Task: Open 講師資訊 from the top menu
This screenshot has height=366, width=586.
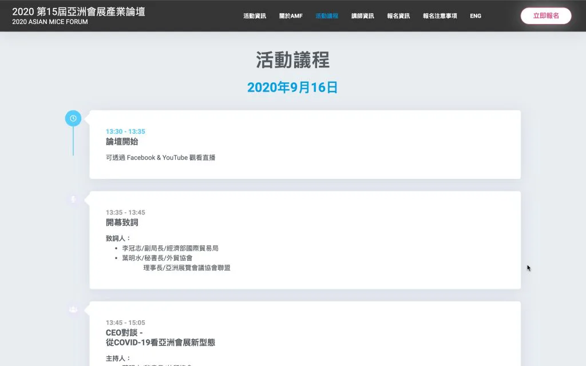Action: point(363,16)
